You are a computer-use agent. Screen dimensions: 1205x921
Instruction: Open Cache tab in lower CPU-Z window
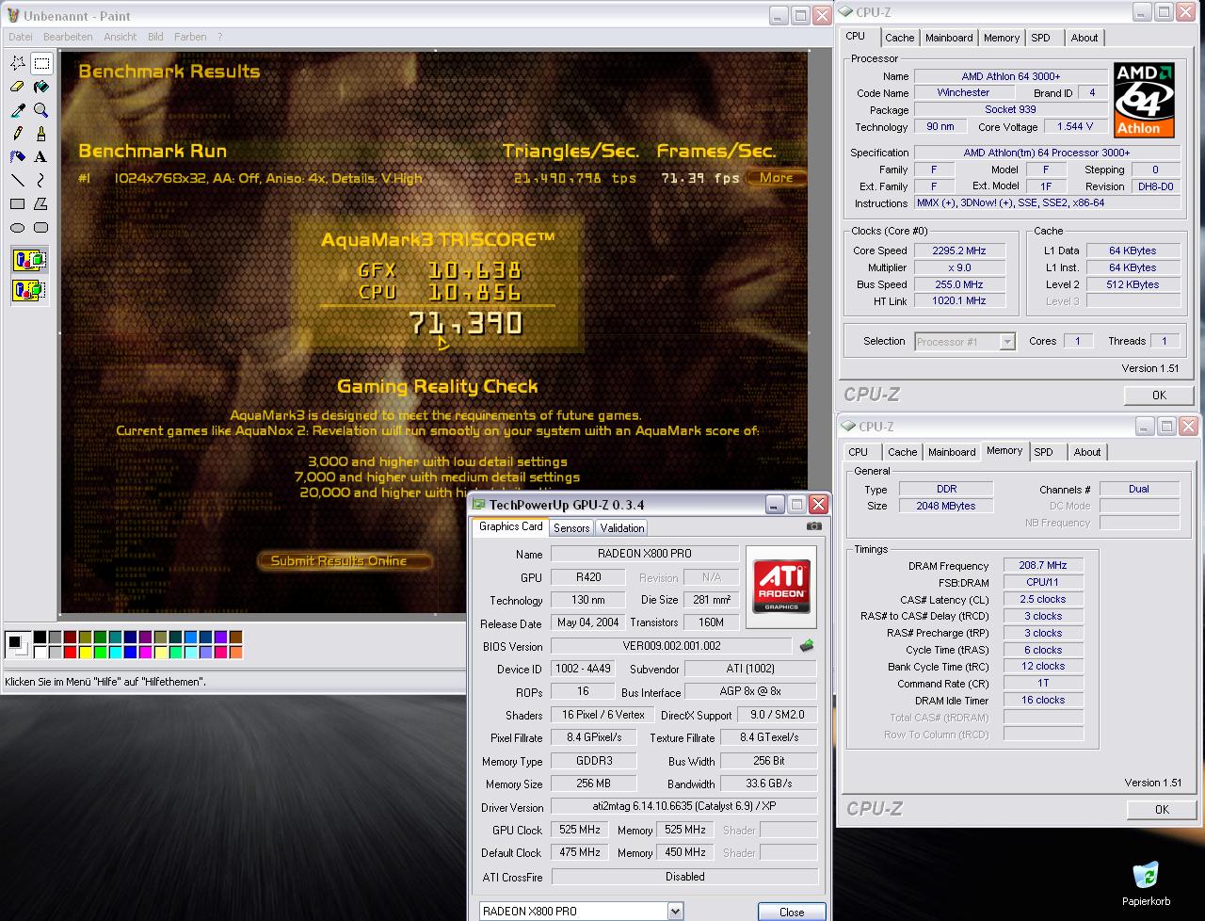(902, 452)
